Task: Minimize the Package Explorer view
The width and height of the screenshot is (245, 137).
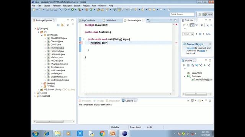Action: (68, 20)
